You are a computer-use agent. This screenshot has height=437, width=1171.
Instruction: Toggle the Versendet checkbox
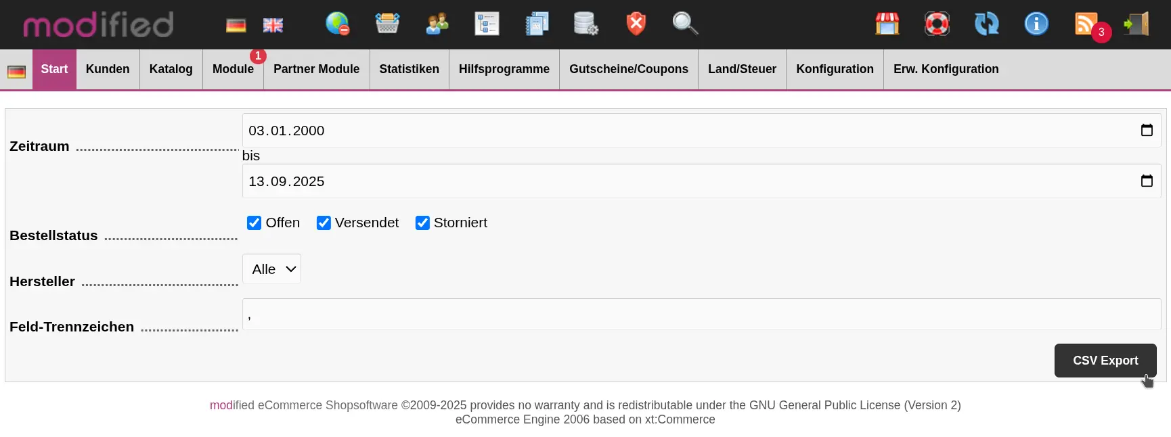[x=324, y=223]
